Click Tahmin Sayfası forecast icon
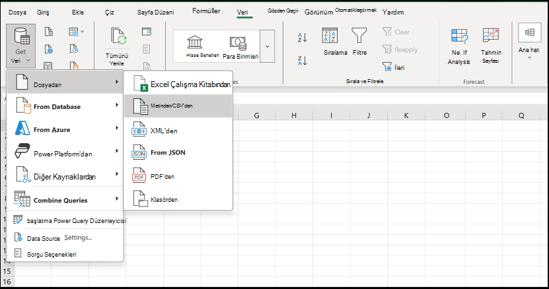549x289 pixels. point(490,36)
